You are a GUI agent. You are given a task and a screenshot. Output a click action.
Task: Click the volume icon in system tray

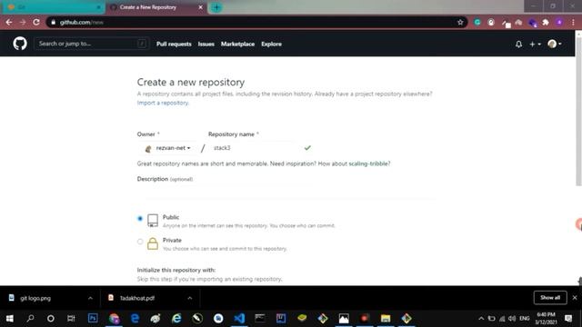point(512,319)
